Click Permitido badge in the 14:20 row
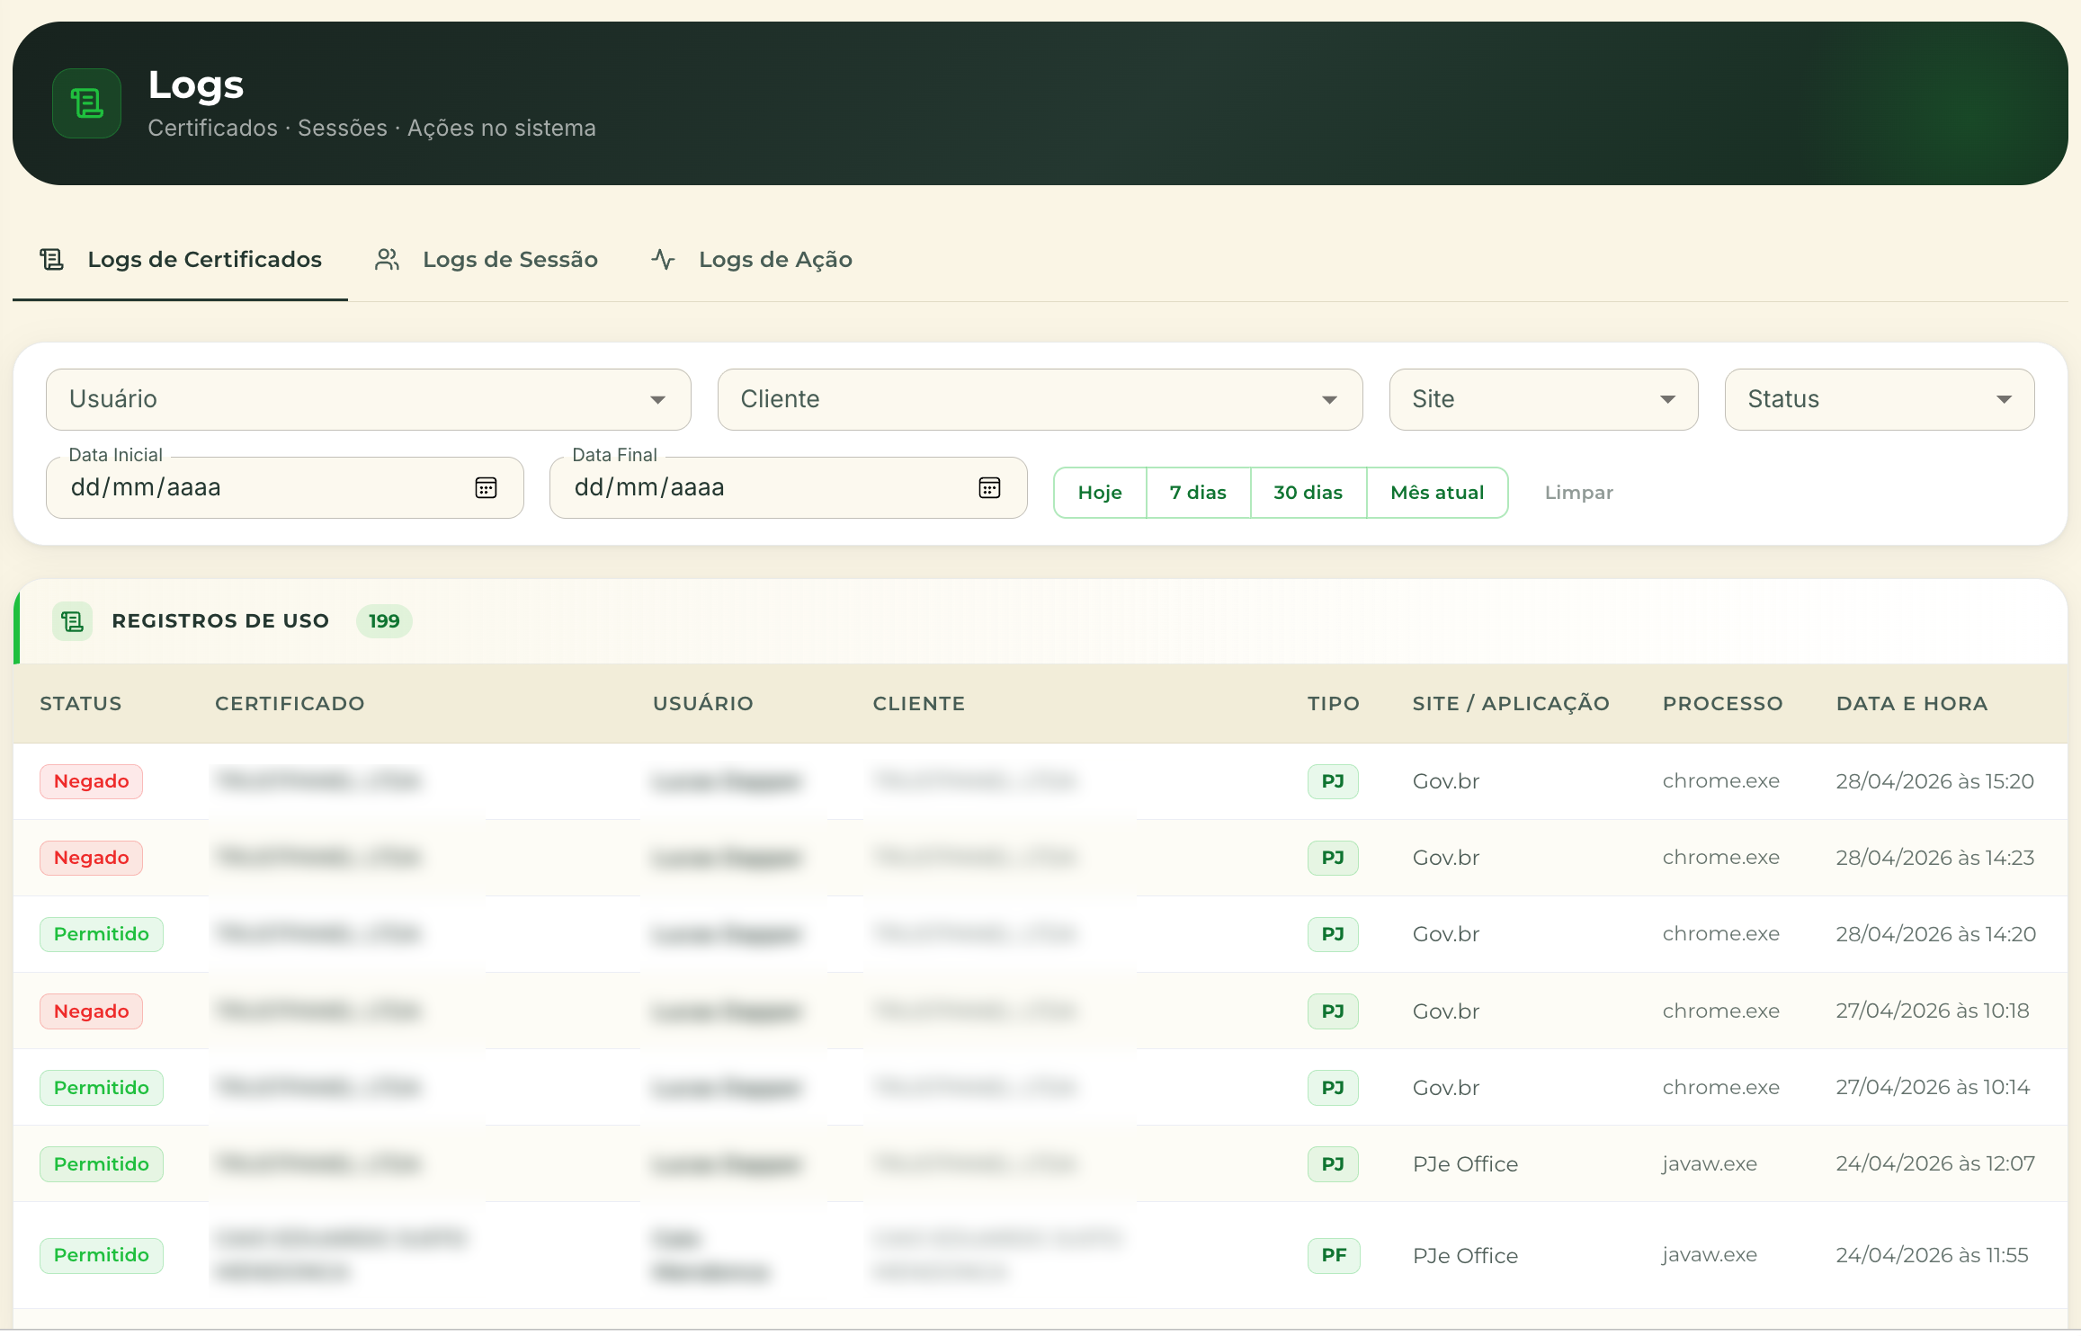This screenshot has width=2081, height=1336. coord(102,934)
